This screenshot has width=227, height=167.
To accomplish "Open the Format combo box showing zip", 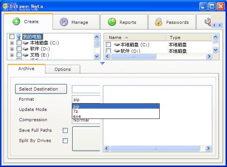I will coord(86,100).
